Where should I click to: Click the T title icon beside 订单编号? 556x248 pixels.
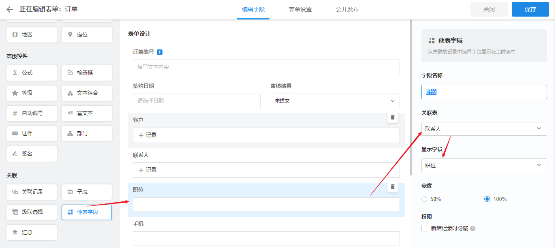pyautogui.click(x=160, y=52)
